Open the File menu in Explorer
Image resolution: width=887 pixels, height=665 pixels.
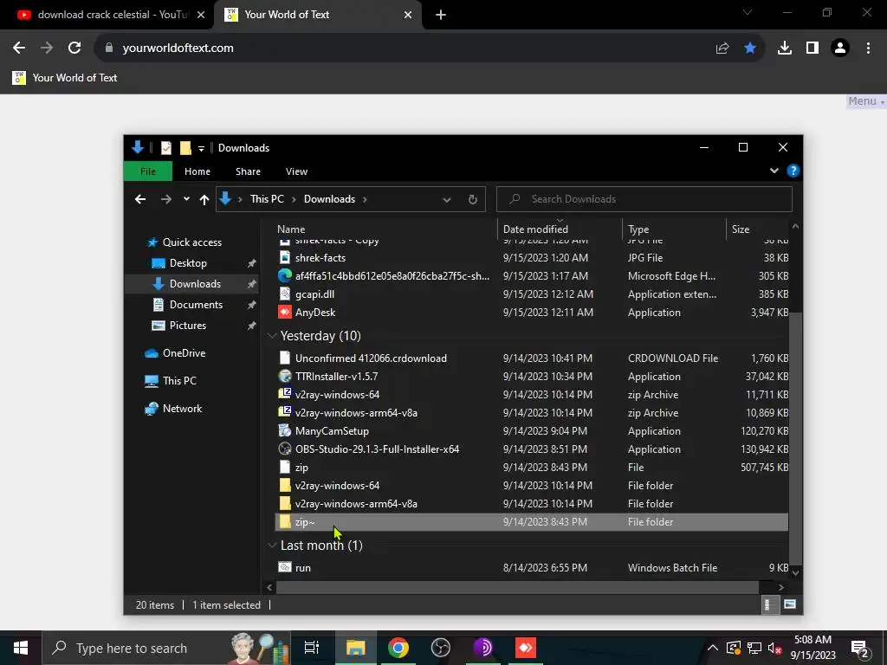(x=148, y=171)
